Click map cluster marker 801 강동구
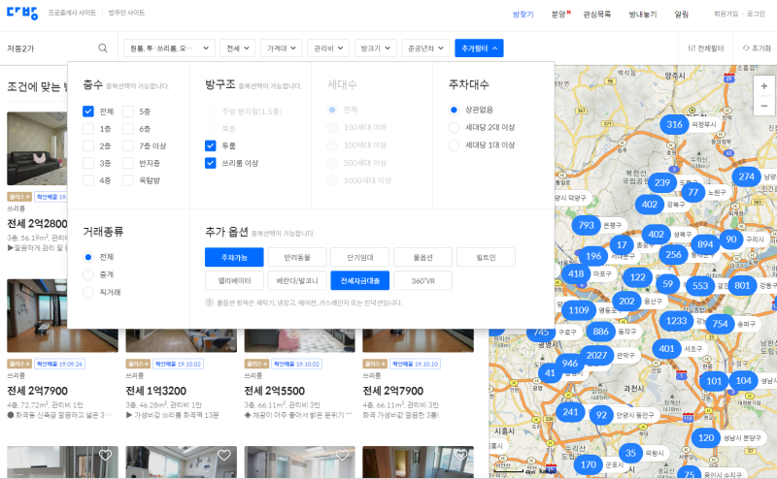This screenshot has width=777, height=479. 742,285
